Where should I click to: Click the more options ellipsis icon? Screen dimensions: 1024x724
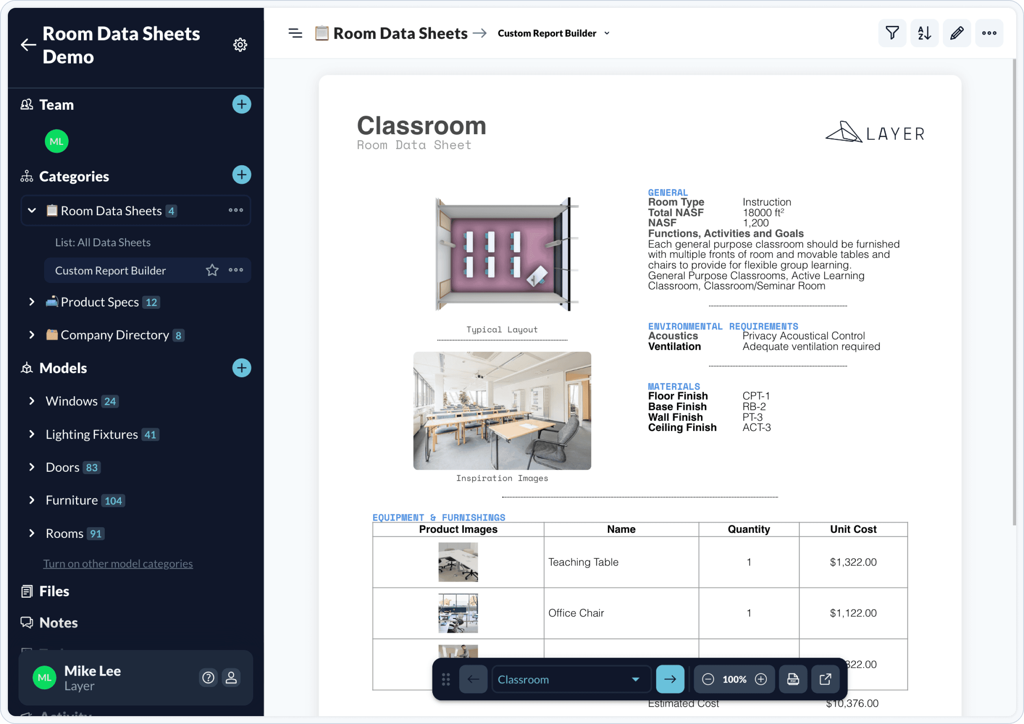pos(989,33)
